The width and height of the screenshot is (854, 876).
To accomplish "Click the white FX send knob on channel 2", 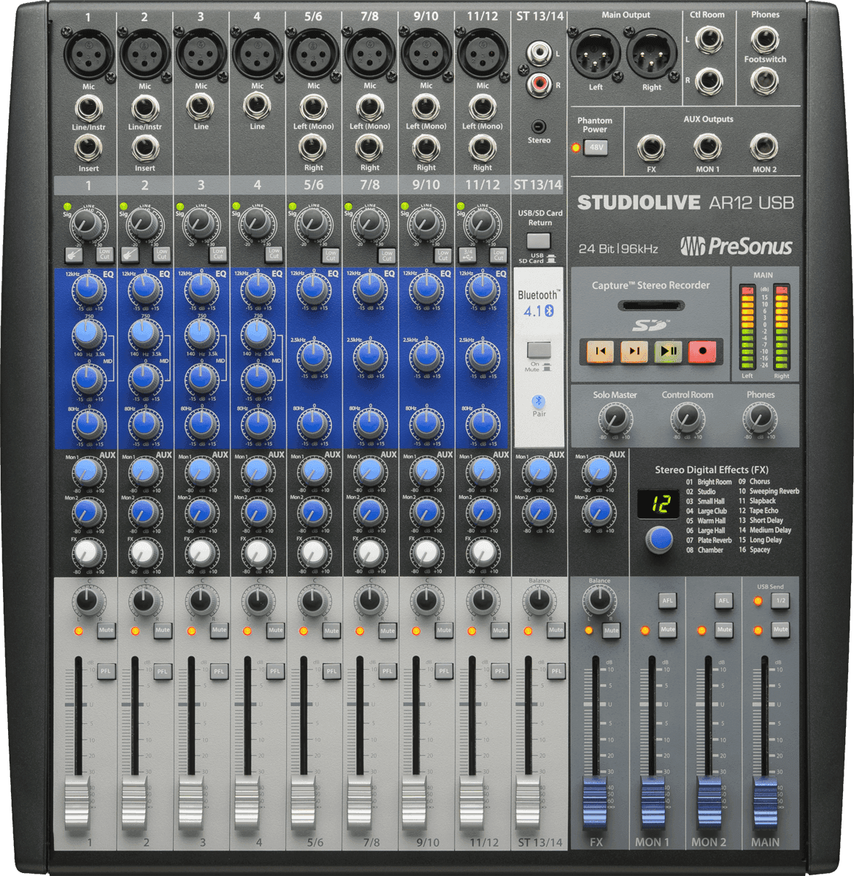I will 144,553.
